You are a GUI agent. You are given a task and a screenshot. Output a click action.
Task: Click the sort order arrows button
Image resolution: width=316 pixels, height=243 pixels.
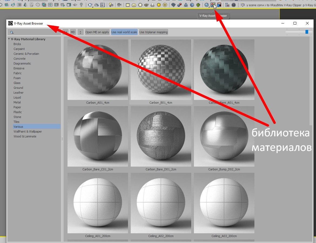pos(80,32)
